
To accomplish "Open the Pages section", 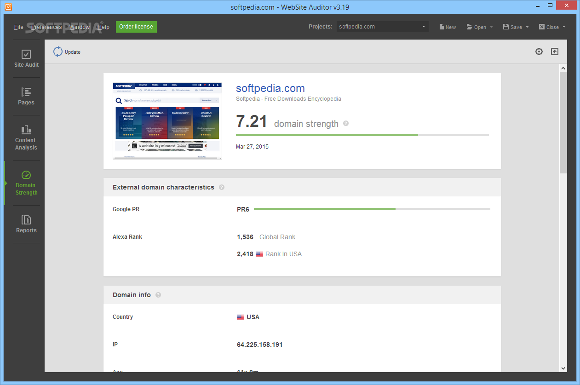I will (x=26, y=96).
